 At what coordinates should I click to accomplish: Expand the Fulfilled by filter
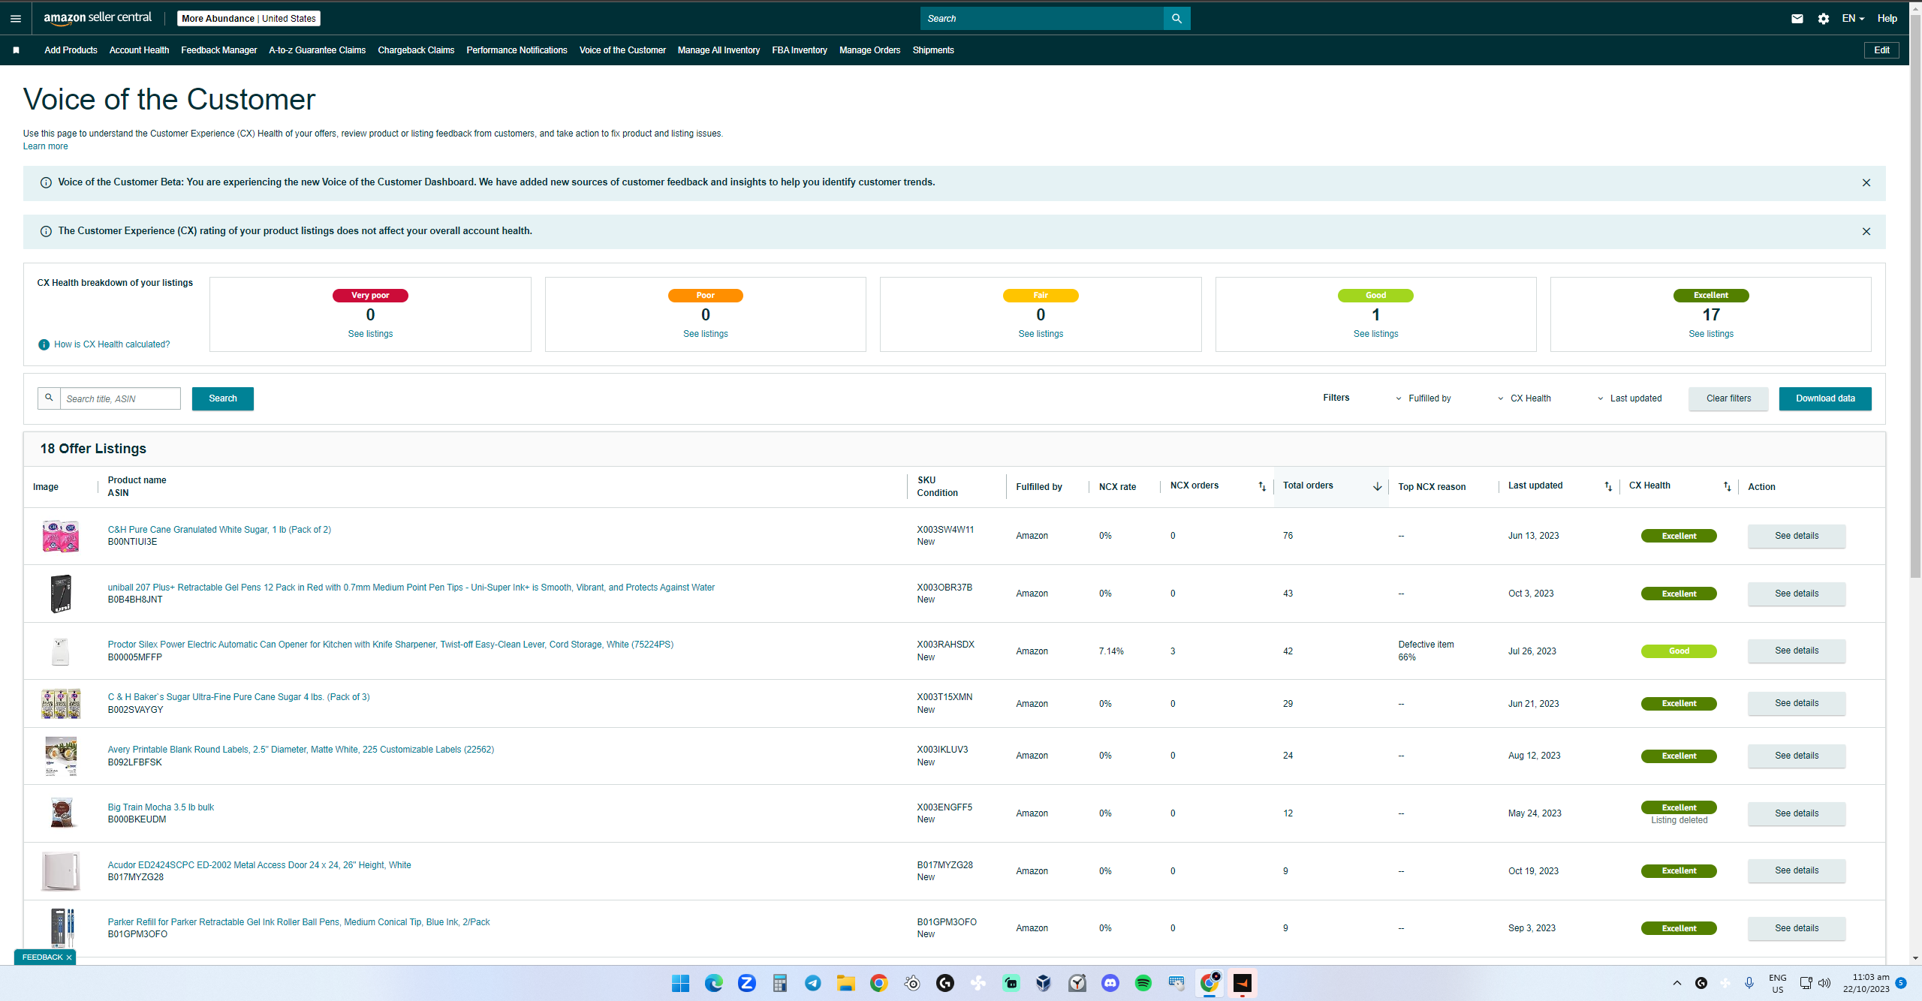pyautogui.click(x=1423, y=398)
